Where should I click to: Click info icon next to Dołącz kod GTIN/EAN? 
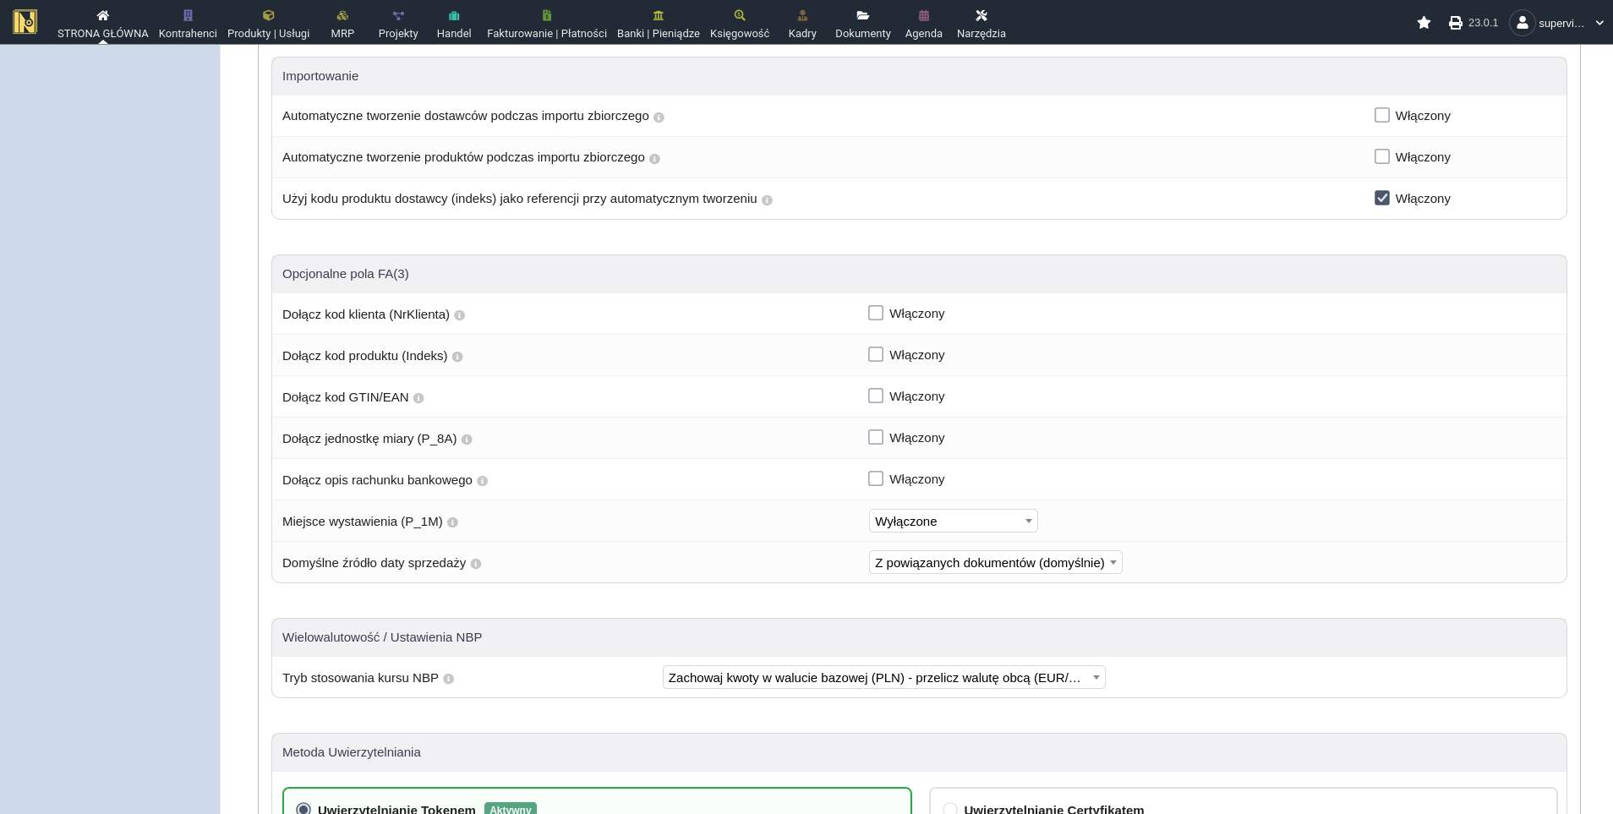[418, 398]
